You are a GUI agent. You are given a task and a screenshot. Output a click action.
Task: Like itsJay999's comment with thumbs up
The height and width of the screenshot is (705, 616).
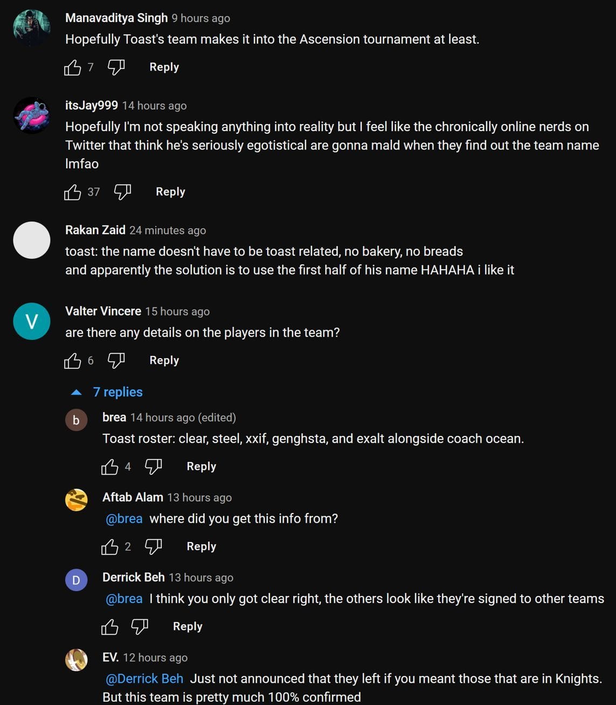point(72,192)
